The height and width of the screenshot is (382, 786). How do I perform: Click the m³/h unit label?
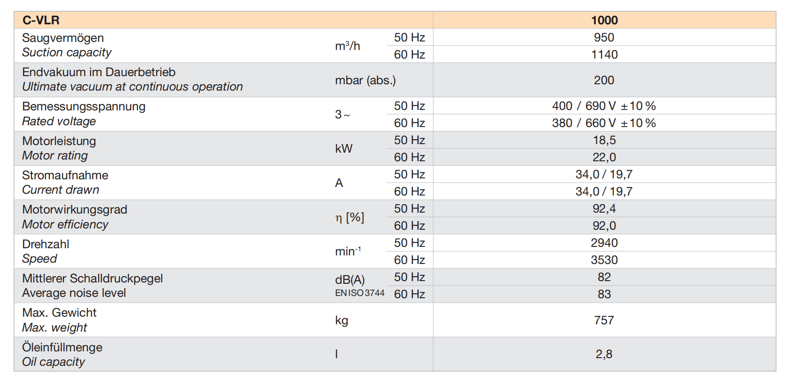point(347,46)
